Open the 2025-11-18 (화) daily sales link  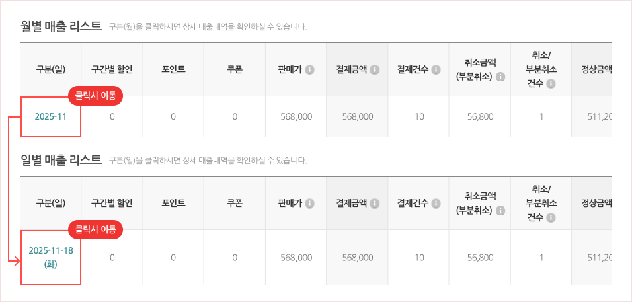click(50, 257)
